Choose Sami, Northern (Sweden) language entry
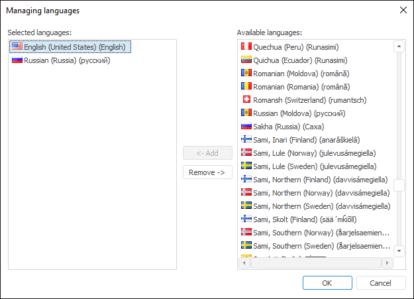Viewport: 414px width, 299px height. click(x=321, y=206)
